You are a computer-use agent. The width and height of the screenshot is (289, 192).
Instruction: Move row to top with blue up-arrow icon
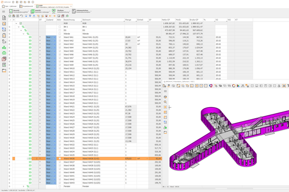pyautogui.click(x=26, y=16)
